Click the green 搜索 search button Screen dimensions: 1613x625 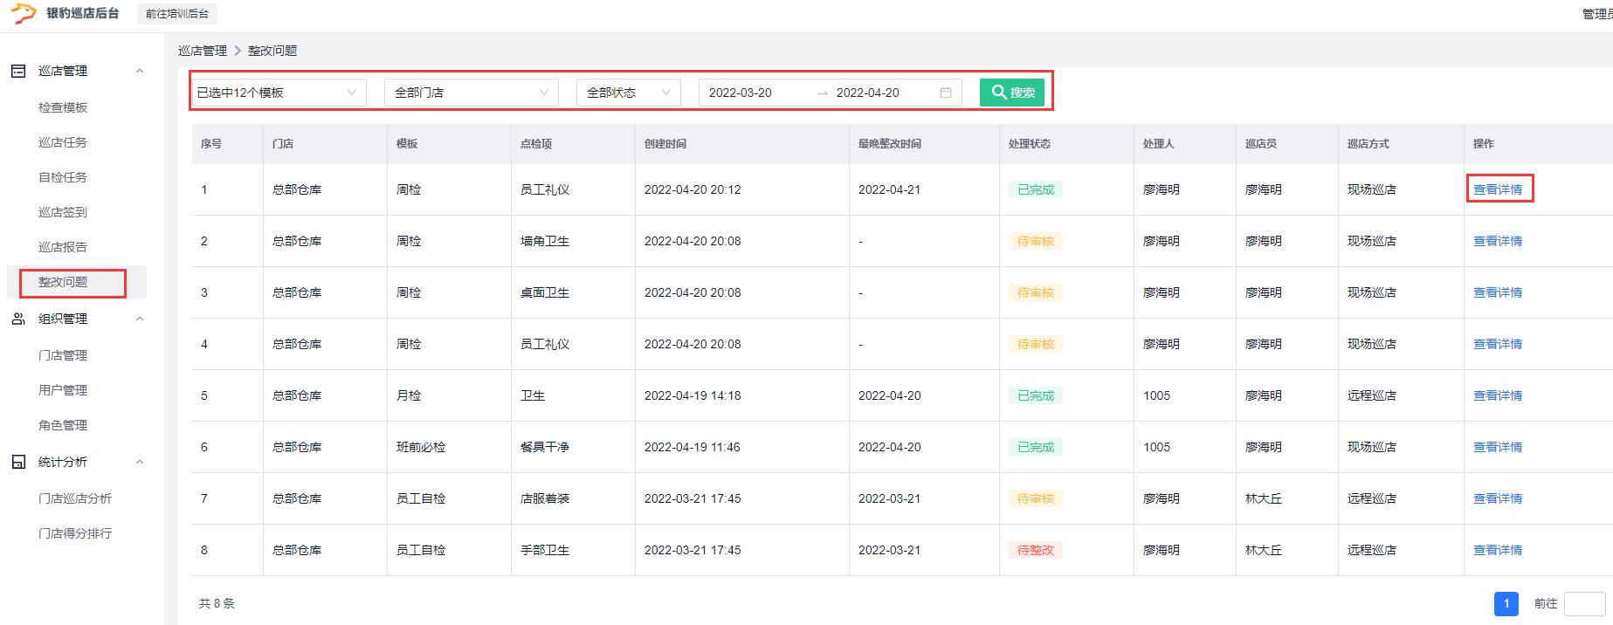(1011, 93)
